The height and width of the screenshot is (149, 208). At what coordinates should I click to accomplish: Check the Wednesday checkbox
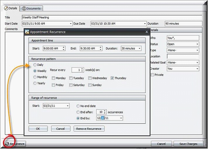[x=90, y=78]
